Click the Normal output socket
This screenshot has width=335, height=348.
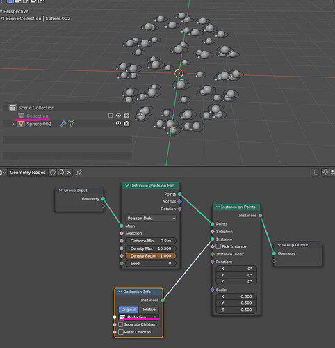(180, 201)
